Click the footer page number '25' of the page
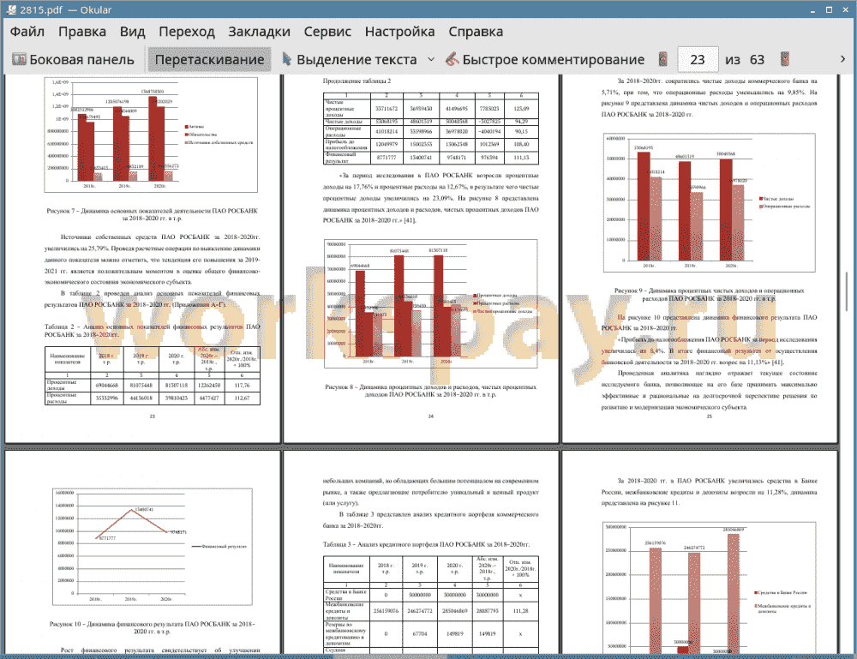Image resolution: width=857 pixels, height=659 pixels. click(x=709, y=416)
